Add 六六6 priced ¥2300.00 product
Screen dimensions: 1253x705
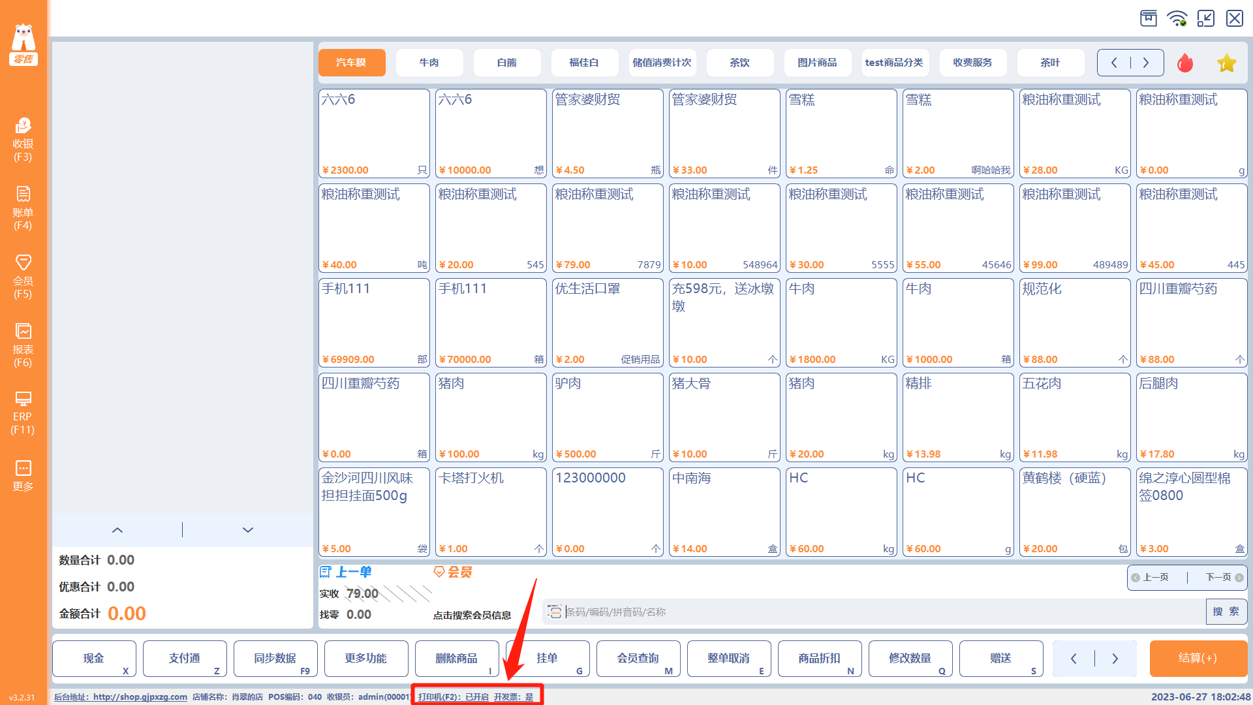click(x=374, y=134)
